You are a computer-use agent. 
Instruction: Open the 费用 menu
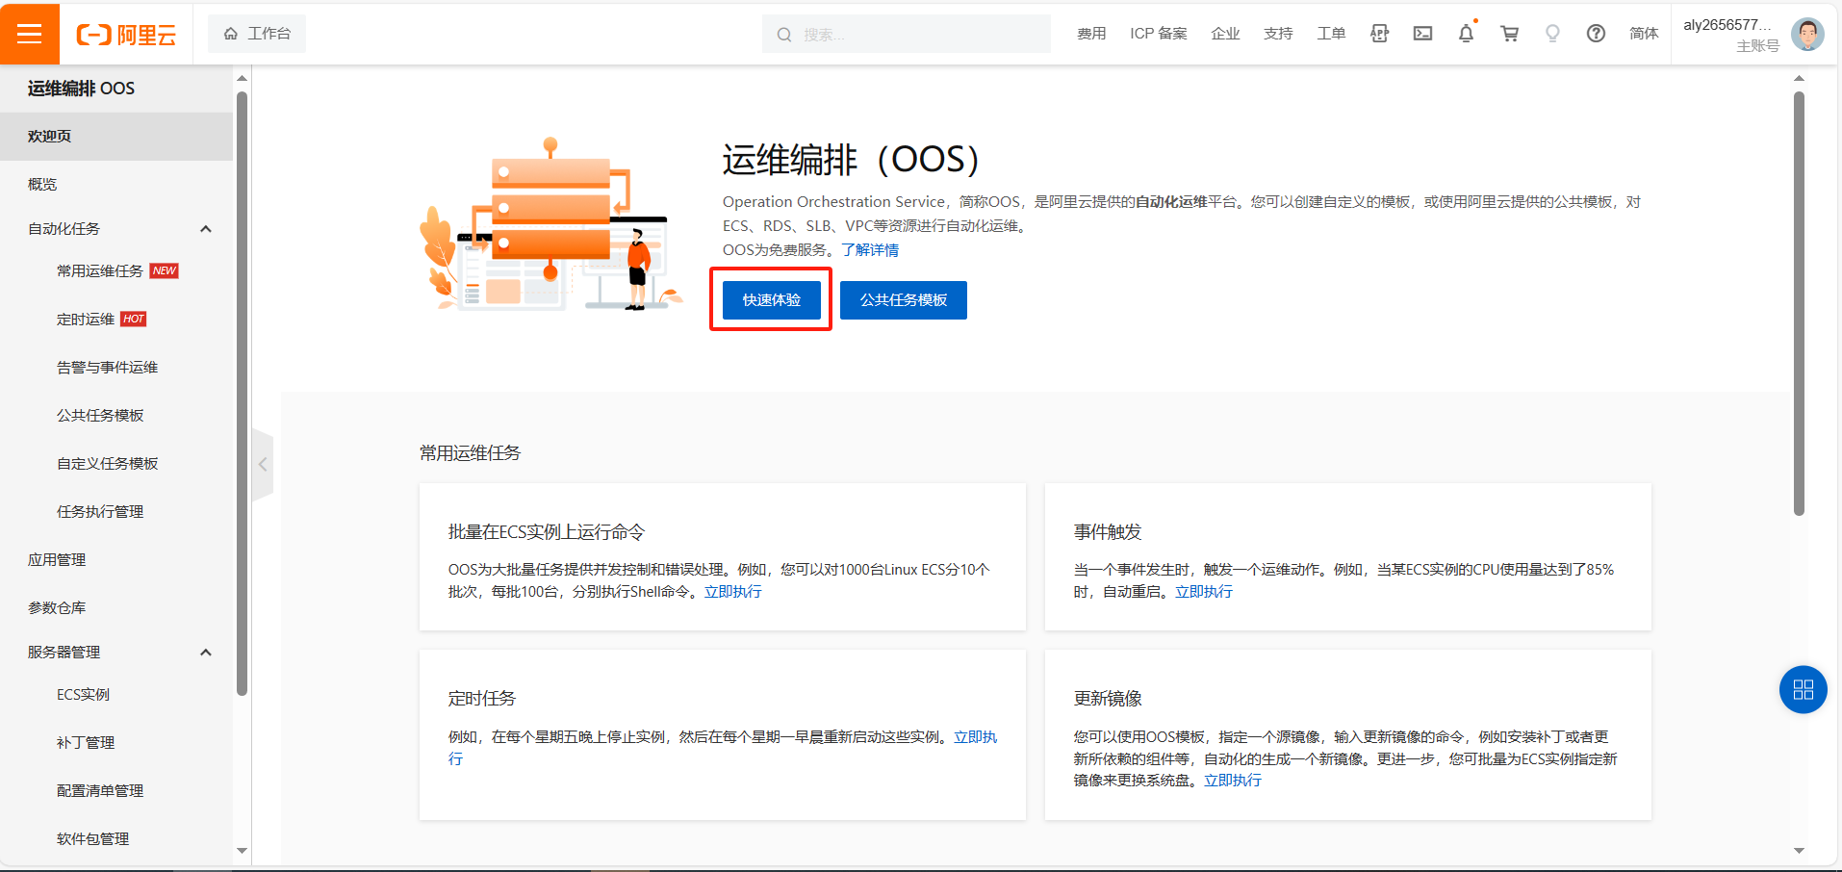(x=1091, y=34)
